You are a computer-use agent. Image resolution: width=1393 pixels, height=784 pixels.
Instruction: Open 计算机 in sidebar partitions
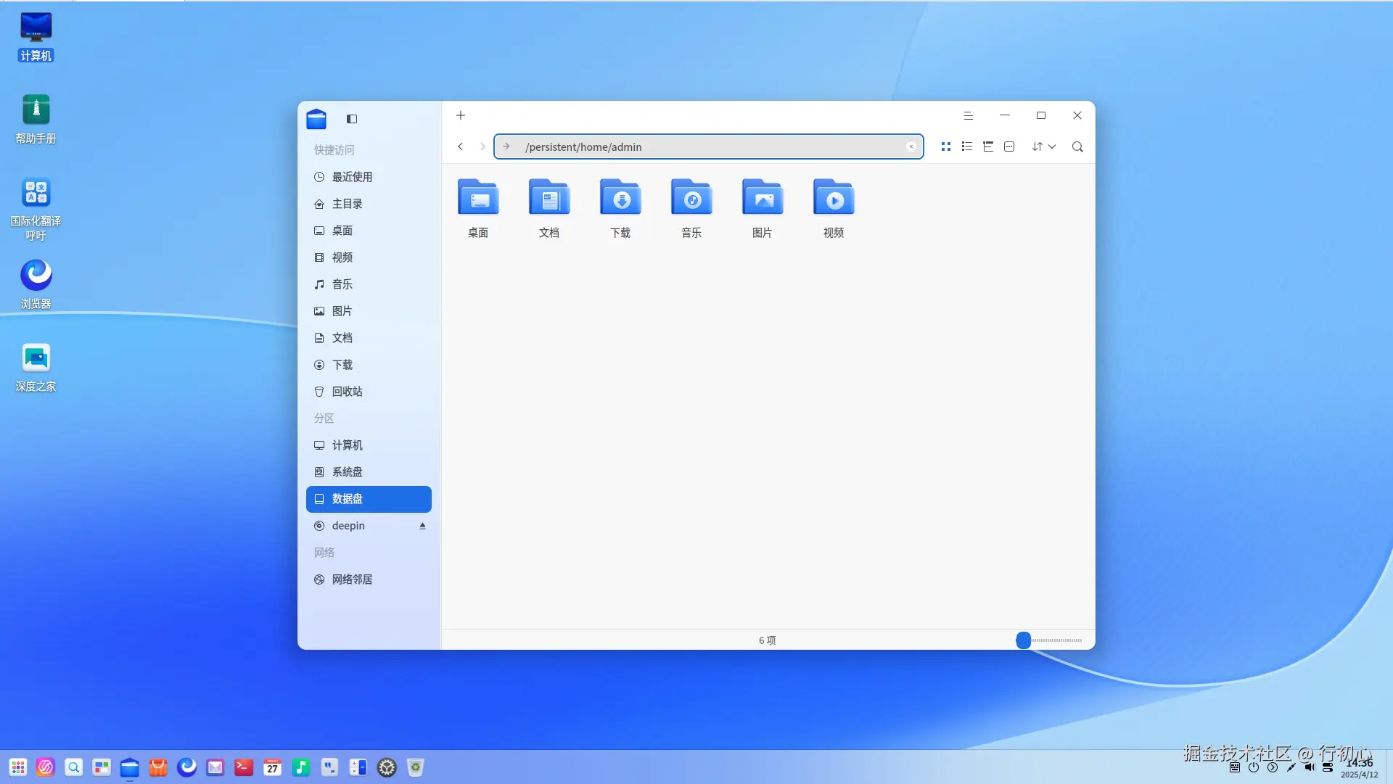coord(369,445)
